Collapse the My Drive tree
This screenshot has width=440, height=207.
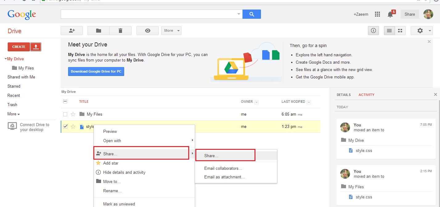[6, 59]
